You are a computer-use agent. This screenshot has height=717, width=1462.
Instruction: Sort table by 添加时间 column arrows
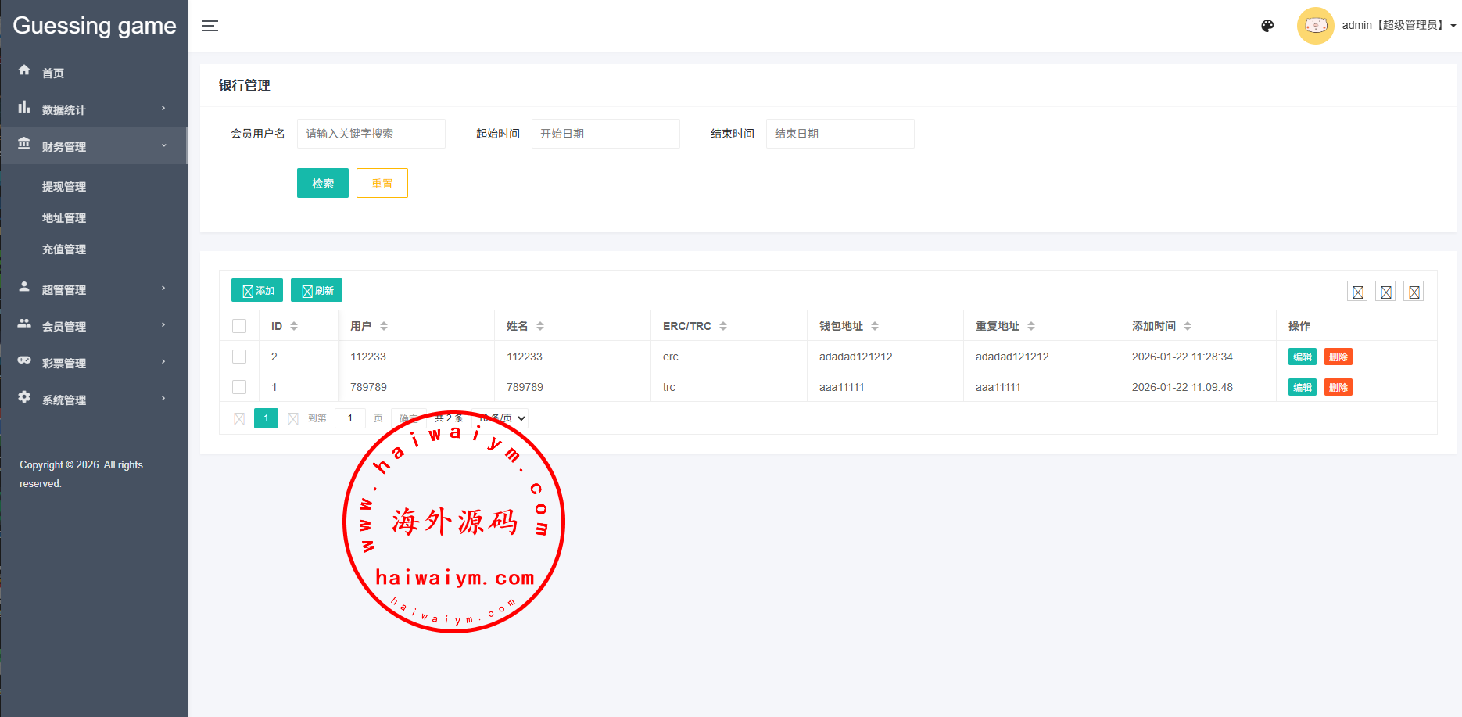1188,326
